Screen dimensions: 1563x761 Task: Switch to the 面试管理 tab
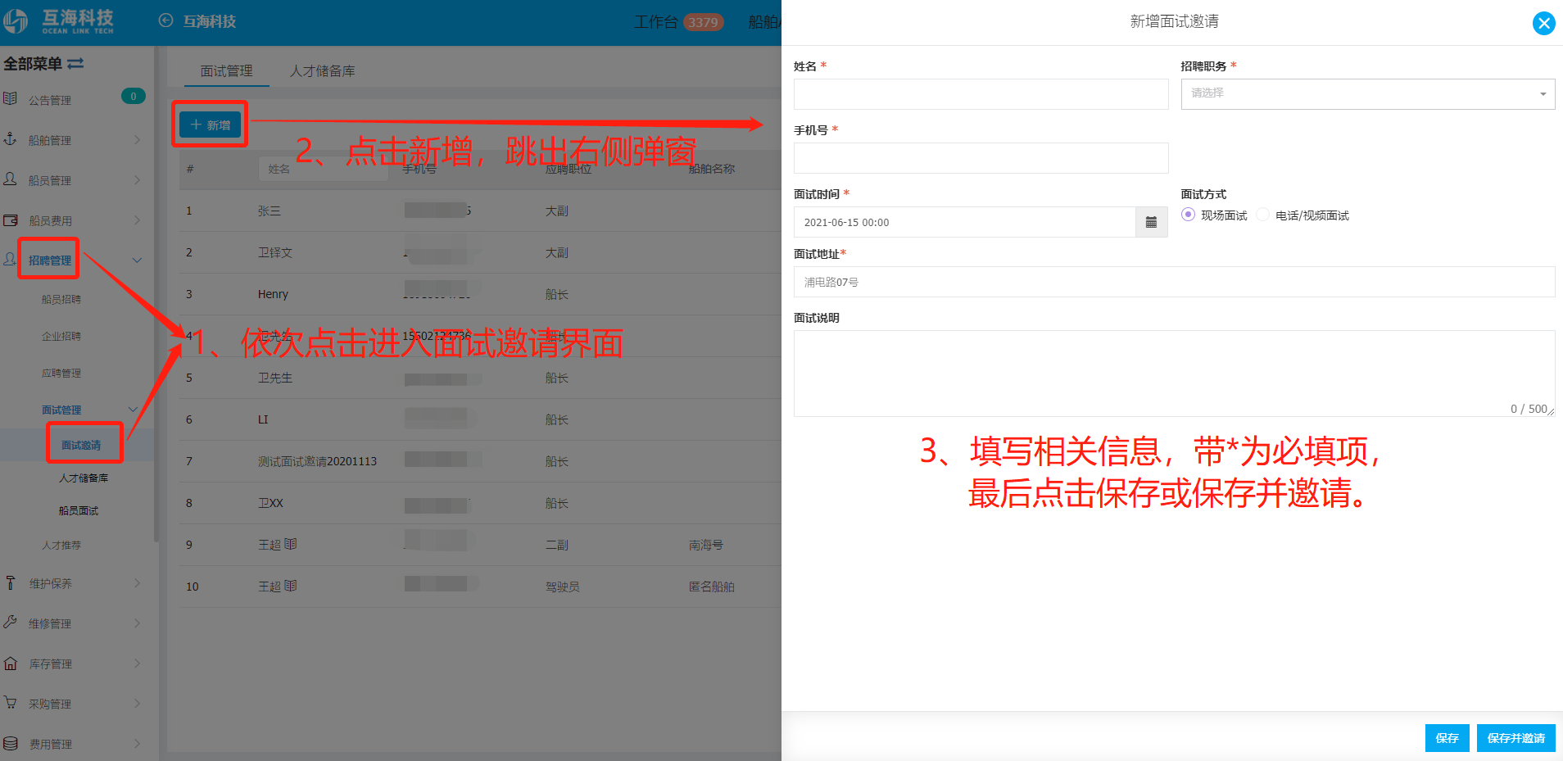[226, 71]
